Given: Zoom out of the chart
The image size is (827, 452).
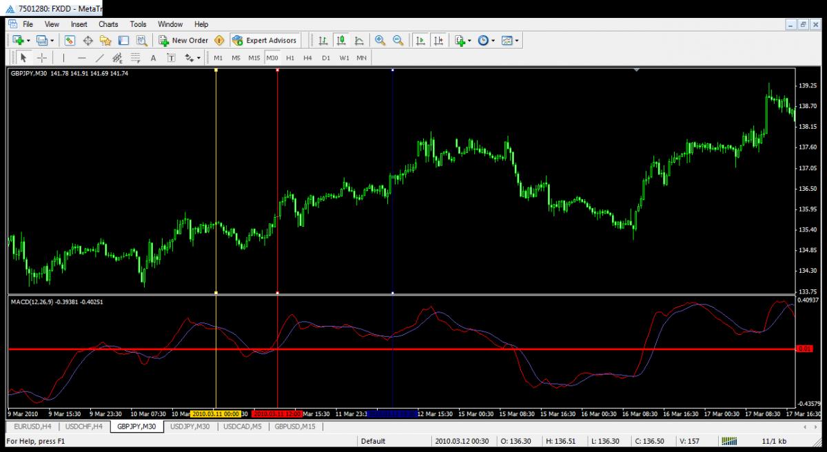Looking at the screenshot, I should (398, 41).
